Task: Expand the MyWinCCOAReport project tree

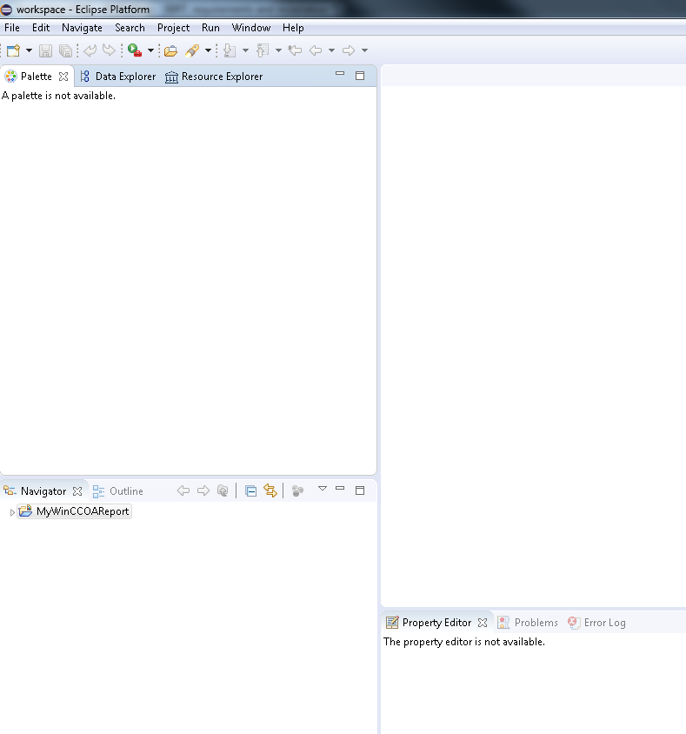Action: pyautogui.click(x=11, y=512)
